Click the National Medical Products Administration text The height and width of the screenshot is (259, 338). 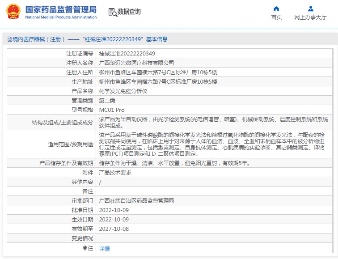[61, 17]
